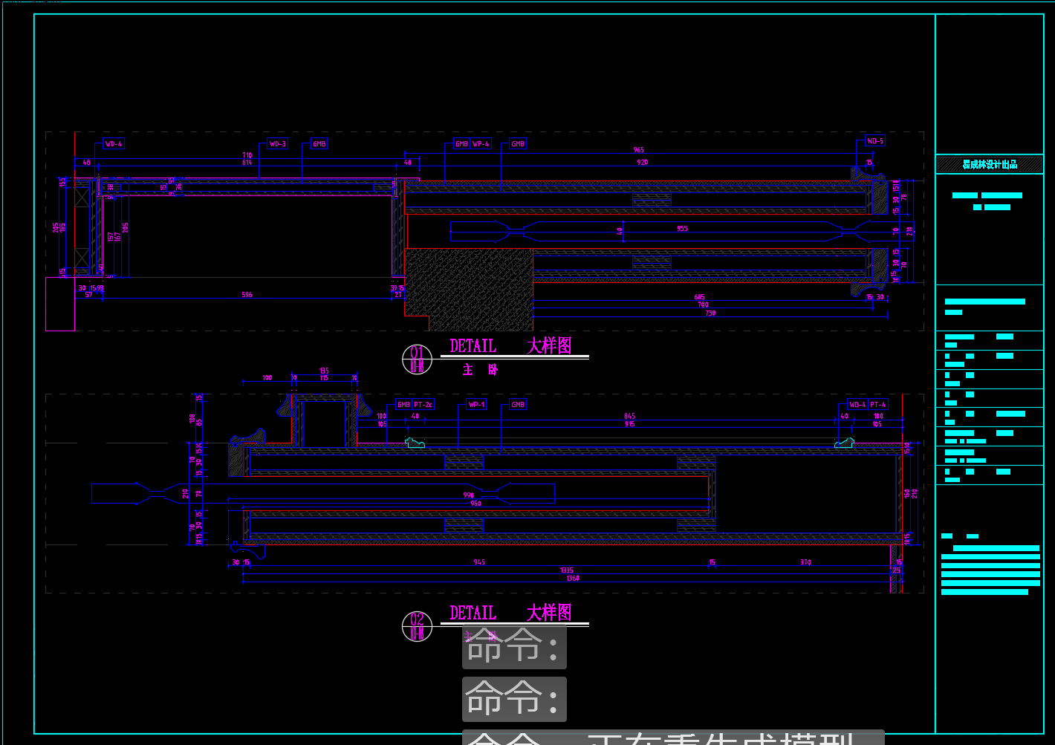Click the WD-4 tag in detail 01

click(114, 144)
